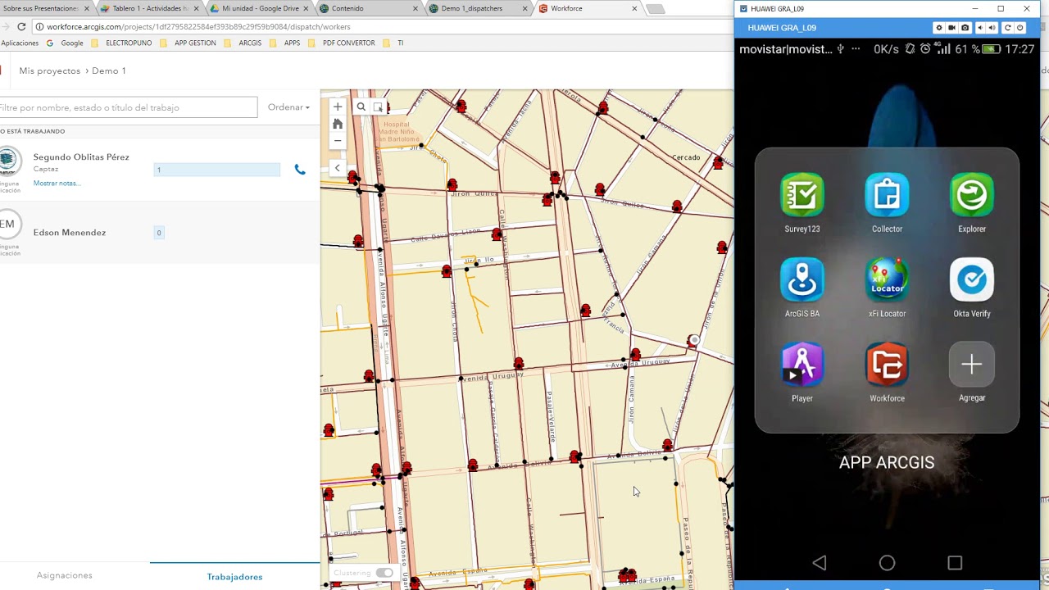The width and height of the screenshot is (1049, 590).
Task: Go to Mis proyectos breadcrumb
Action: pos(50,71)
